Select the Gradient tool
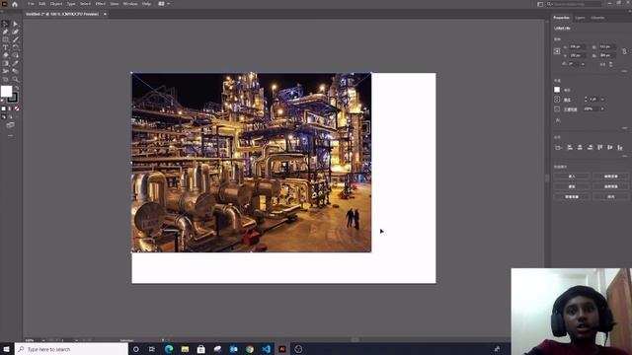Screen dimensions: 632x355 5,63
